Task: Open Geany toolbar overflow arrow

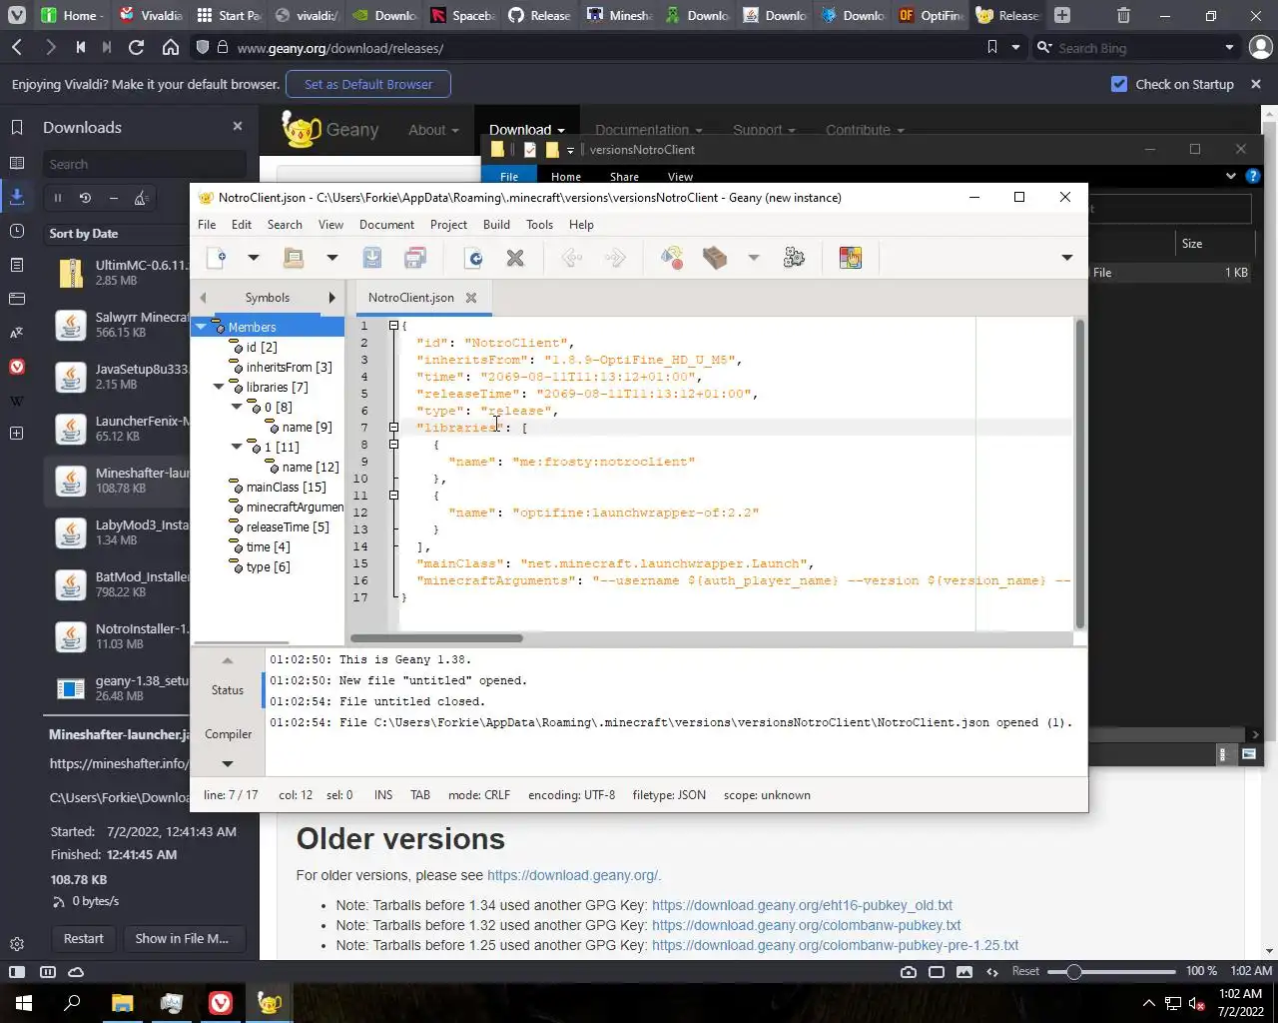Action: [1066, 258]
